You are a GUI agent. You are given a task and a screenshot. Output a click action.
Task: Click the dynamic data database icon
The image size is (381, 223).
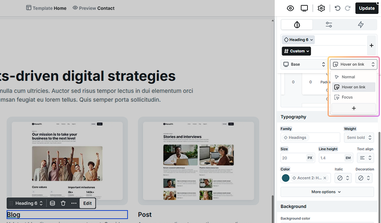52,203
